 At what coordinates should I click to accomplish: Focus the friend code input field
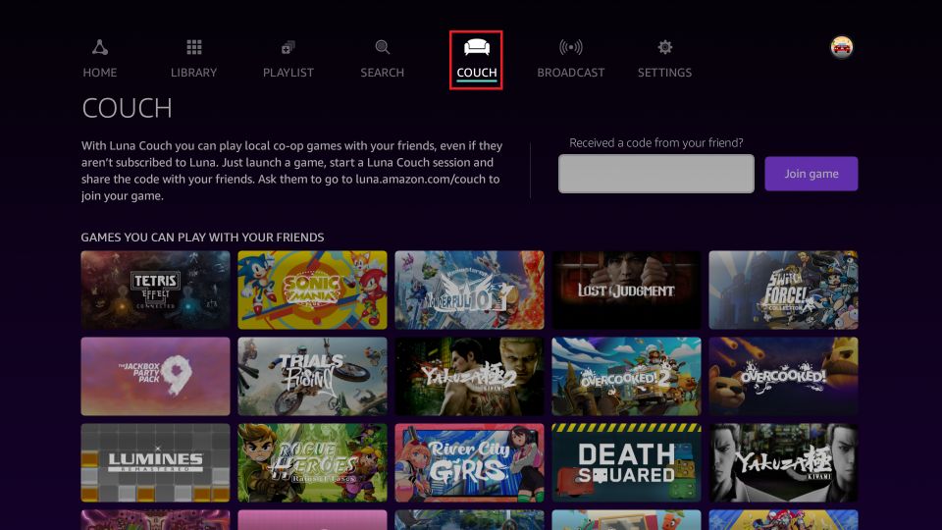click(656, 174)
